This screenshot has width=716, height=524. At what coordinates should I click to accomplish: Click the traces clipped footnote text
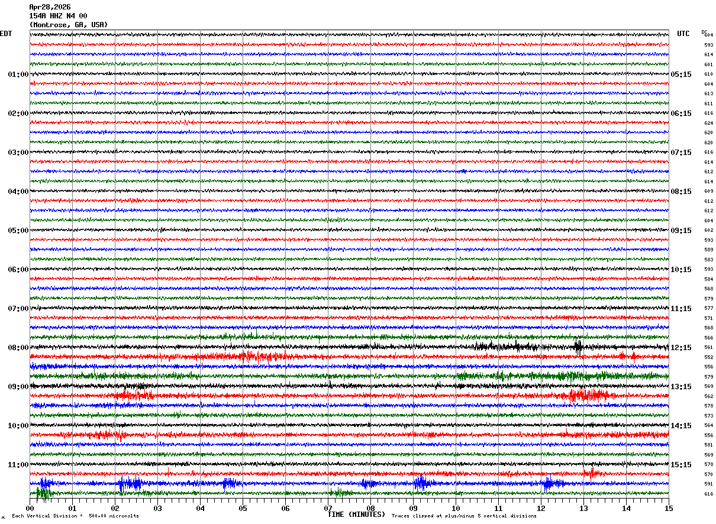(464, 516)
